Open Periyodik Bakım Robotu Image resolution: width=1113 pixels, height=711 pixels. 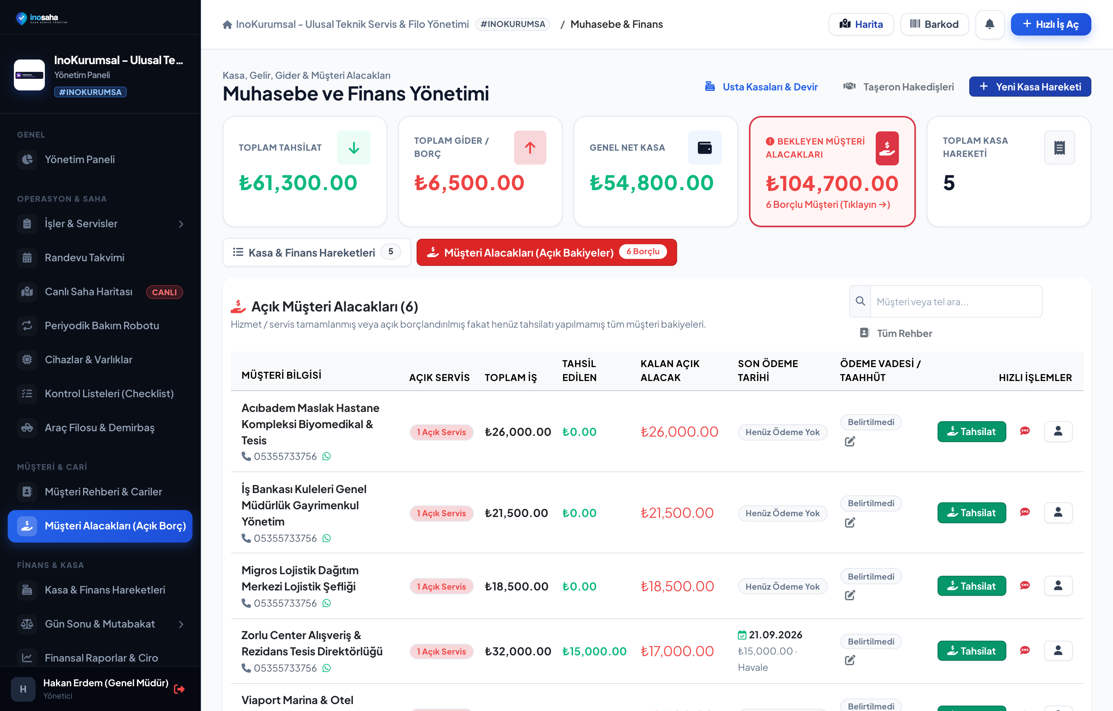pos(100,325)
